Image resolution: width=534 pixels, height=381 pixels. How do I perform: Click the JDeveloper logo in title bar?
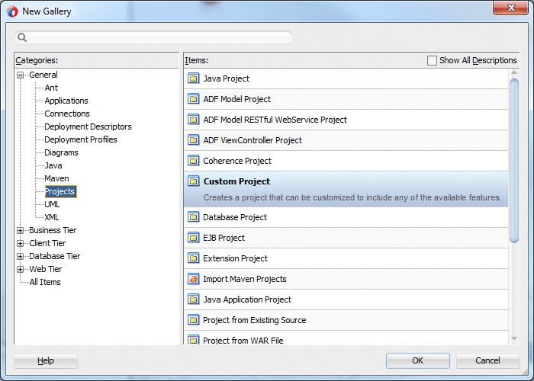click(12, 11)
